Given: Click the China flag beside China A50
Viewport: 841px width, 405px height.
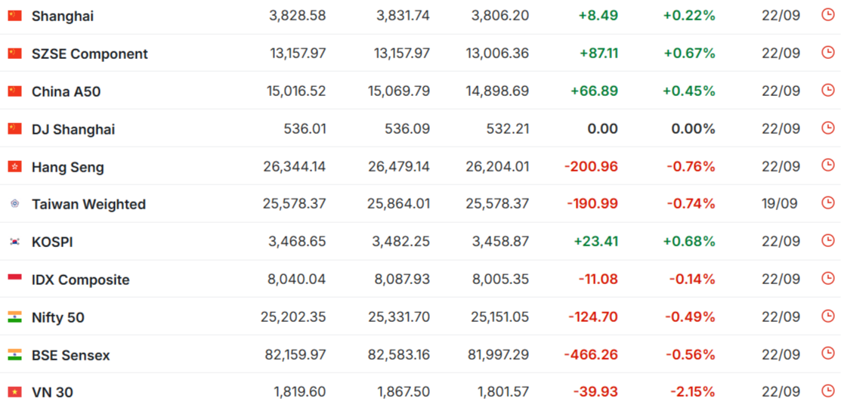Looking at the screenshot, I should 14,91.
